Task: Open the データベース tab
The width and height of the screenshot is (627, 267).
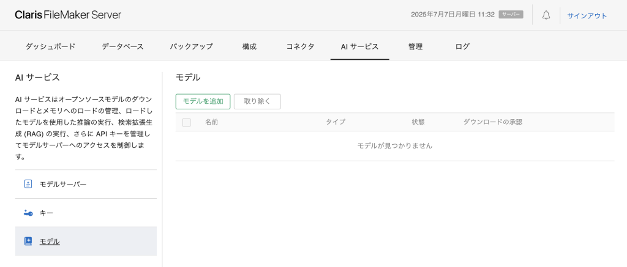Action: [x=122, y=46]
